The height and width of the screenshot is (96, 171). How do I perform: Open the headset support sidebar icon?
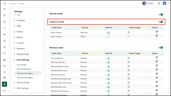[x=5, y=66]
